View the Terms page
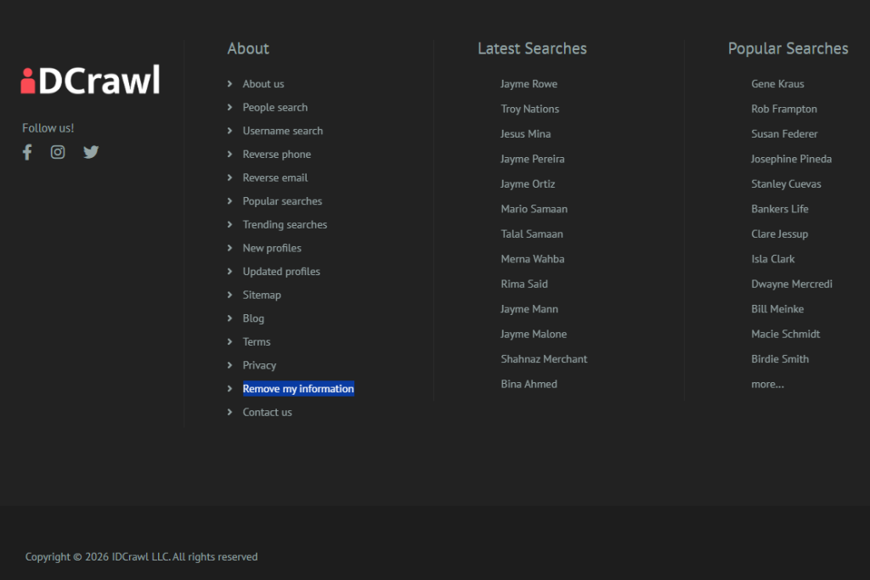 tap(256, 341)
